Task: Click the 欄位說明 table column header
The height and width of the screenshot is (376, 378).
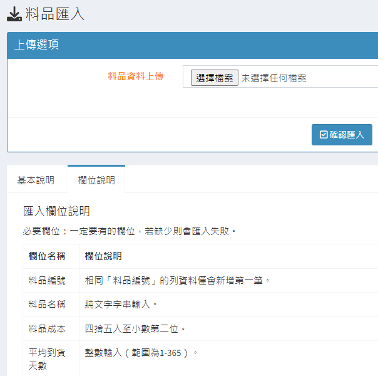Action: [103, 256]
